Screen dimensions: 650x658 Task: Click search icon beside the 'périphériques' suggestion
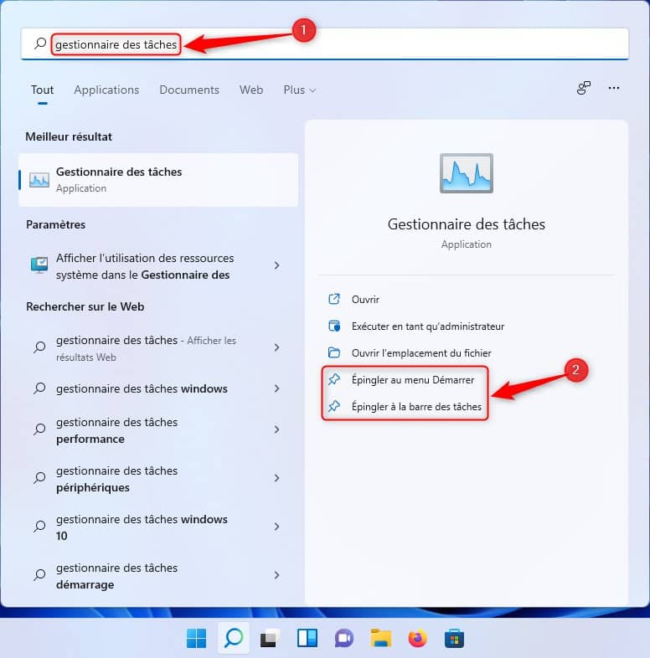pyautogui.click(x=39, y=478)
